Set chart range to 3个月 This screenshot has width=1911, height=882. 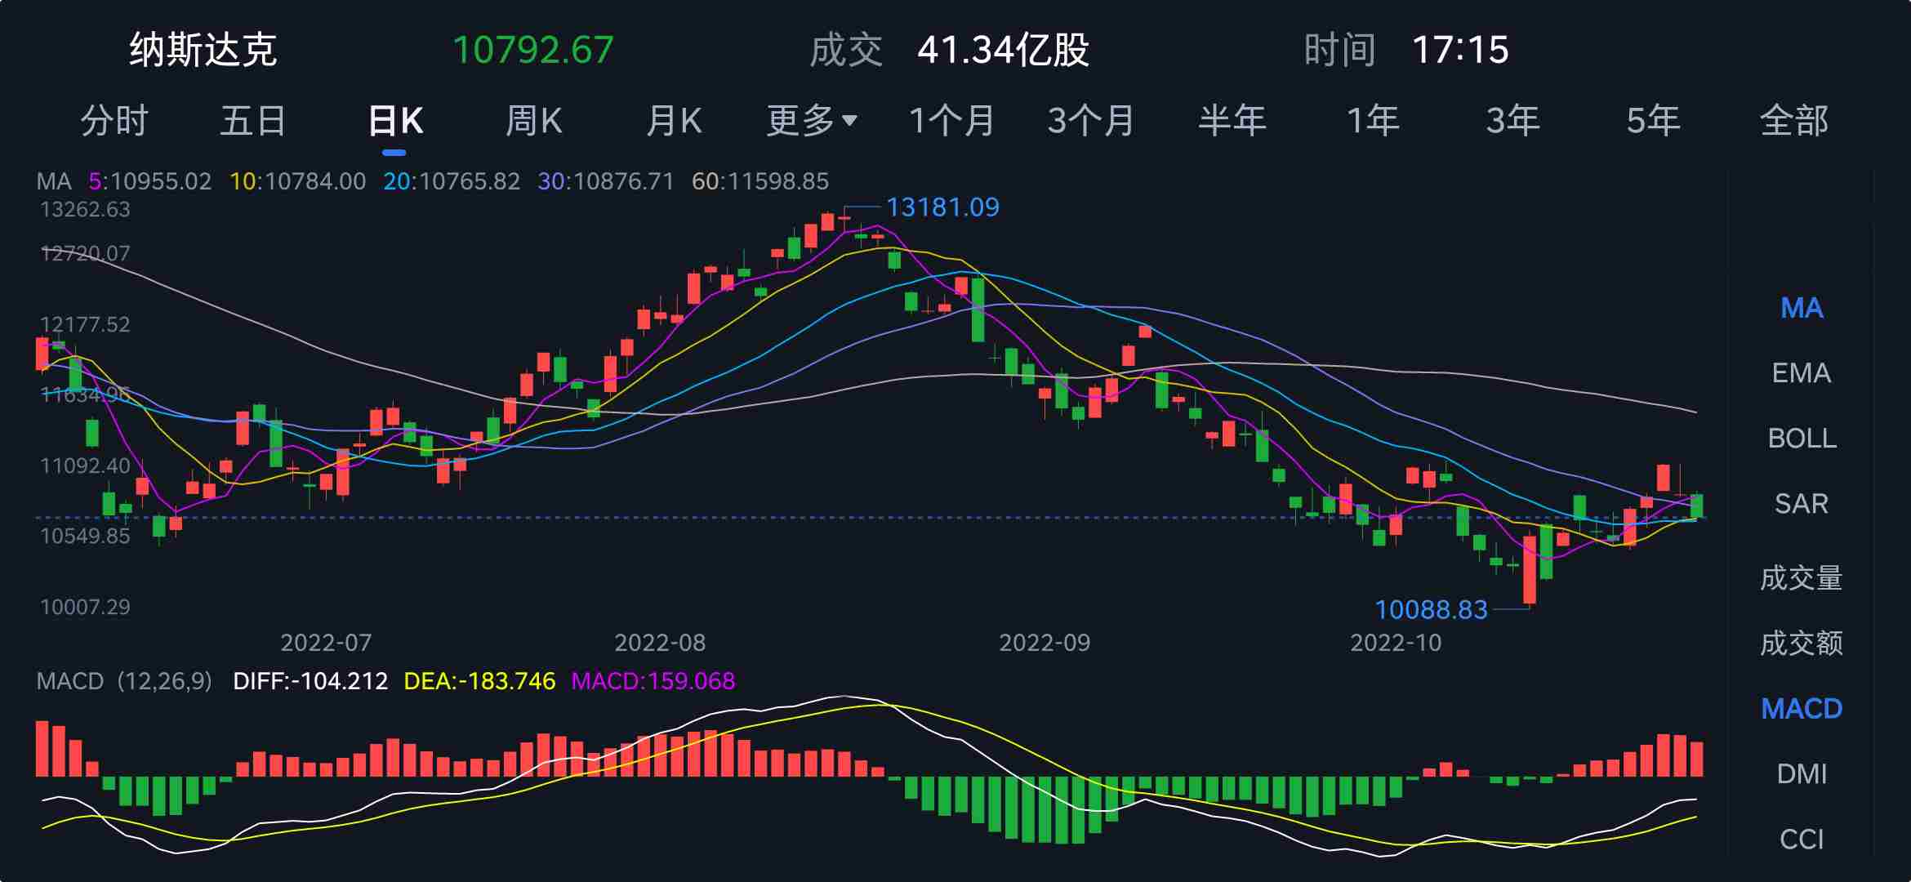[1091, 121]
